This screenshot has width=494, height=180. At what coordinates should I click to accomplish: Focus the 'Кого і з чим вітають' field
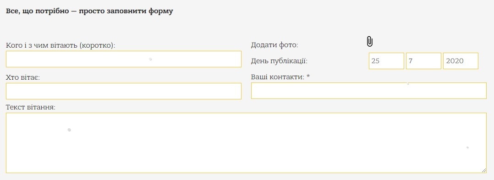[x=124, y=59]
